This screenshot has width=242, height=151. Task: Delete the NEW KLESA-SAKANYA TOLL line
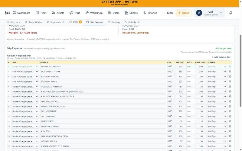point(230,107)
